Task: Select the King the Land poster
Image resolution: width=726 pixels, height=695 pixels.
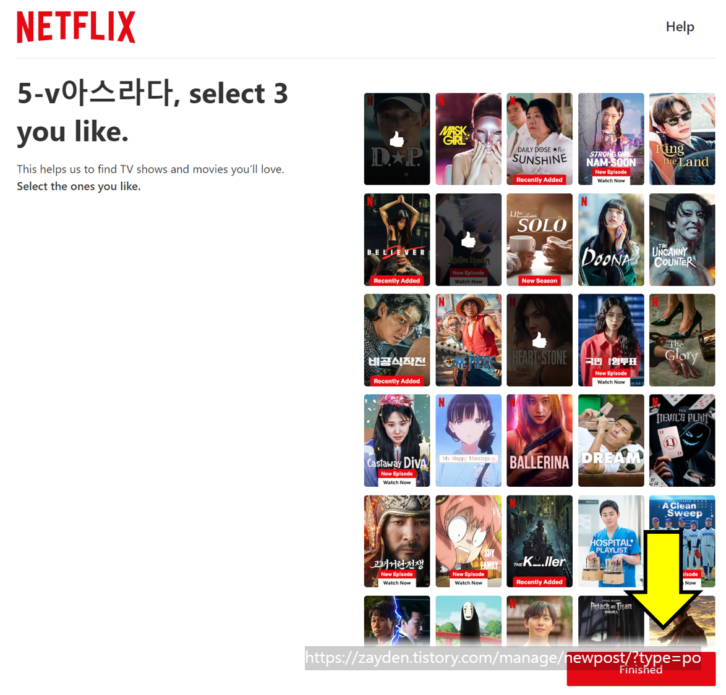Action: [682, 139]
